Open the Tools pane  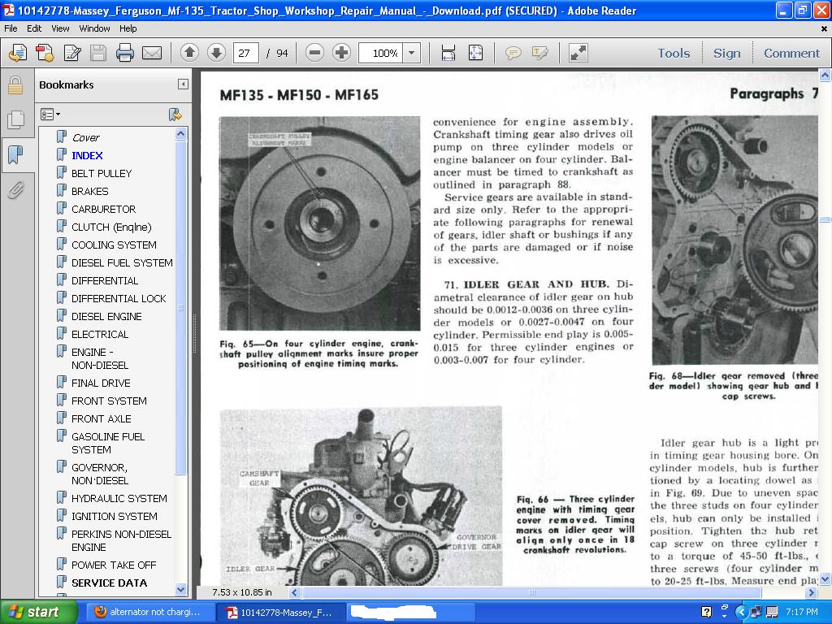click(x=674, y=53)
